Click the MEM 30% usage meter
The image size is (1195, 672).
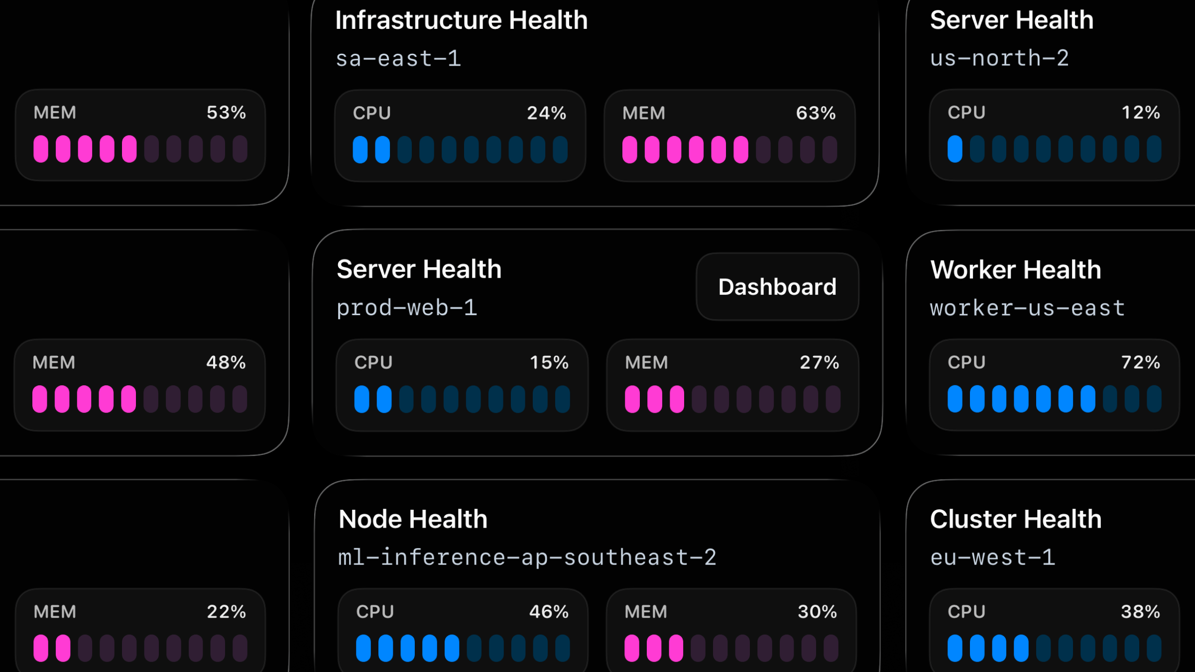point(731,631)
